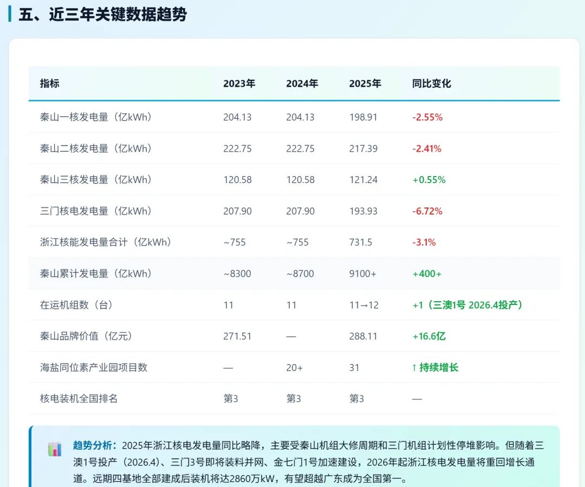Click +1（三澳1号 2026.4投产）text
585x487 pixels.
467,305
